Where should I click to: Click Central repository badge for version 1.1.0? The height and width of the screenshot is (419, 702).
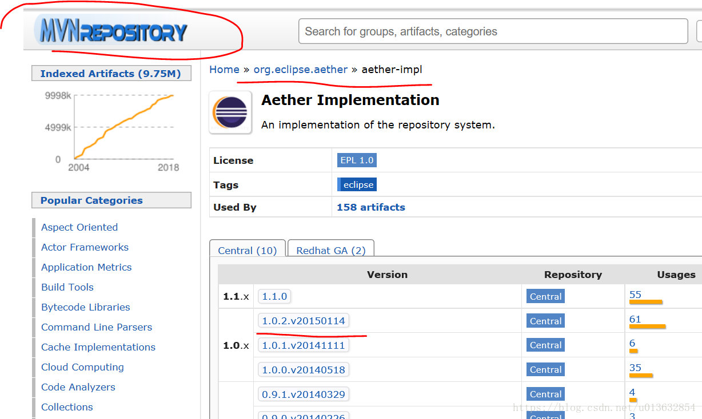point(546,296)
